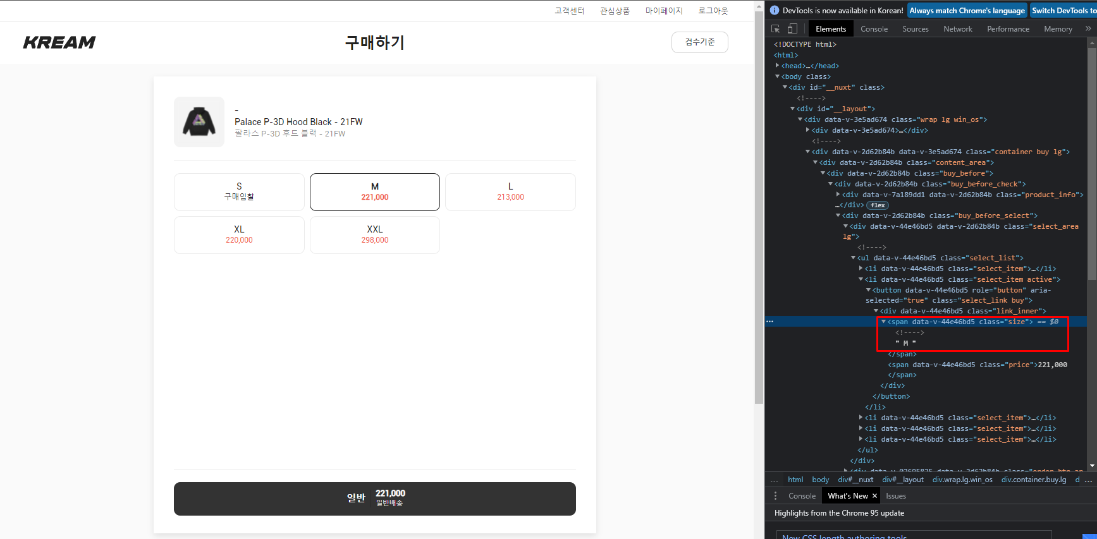Click the Switch DevTools to Korean button
The height and width of the screenshot is (539, 1097).
coord(1063,11)
